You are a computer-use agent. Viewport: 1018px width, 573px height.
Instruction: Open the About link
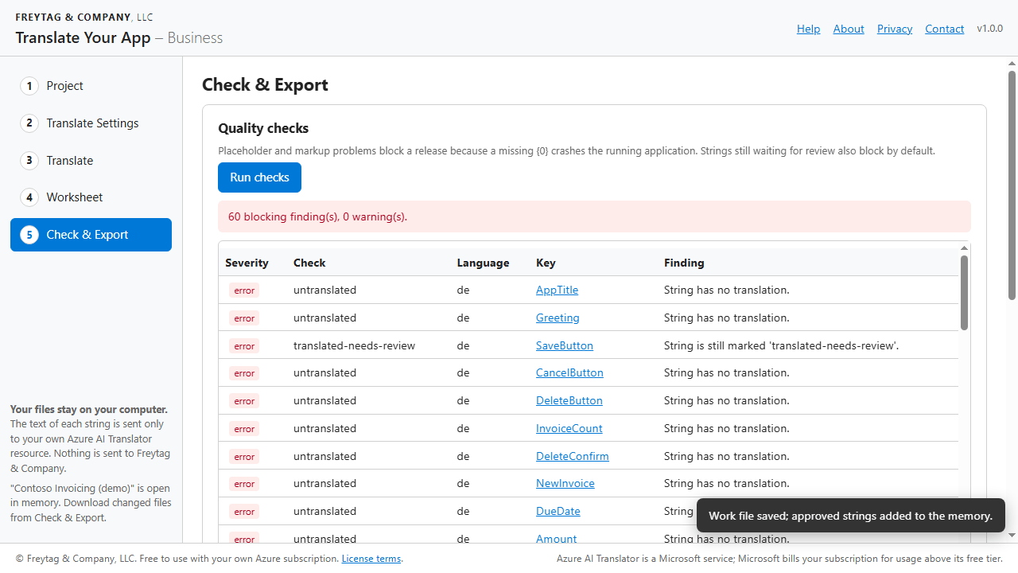[849, 29]
